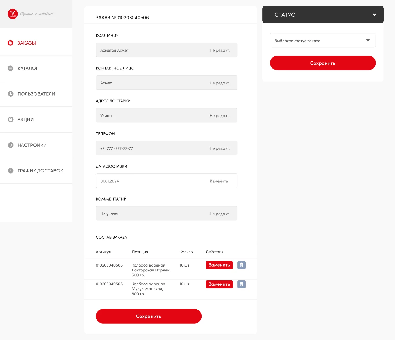The width and height of the screenshot is (395, 340).
Task: Click Колбаса вареная Докторская Нарлен position text
Action: 151,270
